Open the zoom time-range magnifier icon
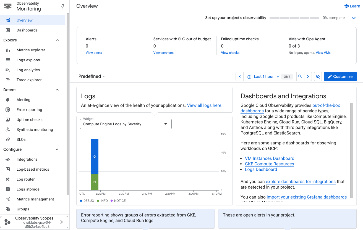This screenshot has height=230, width=363. pos(300,76)
